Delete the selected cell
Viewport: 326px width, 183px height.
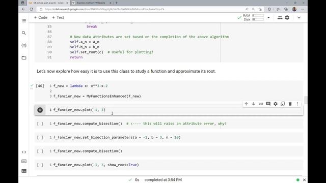[x=290, y=104]
